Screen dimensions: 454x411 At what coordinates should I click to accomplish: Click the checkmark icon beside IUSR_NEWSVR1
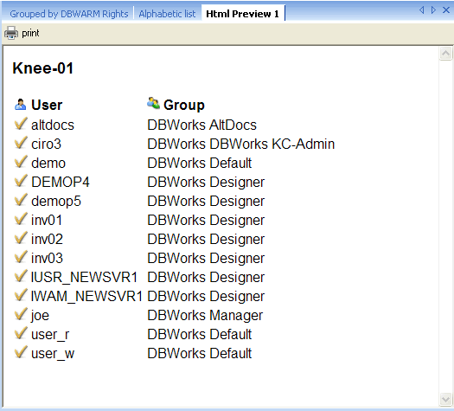[x=21, y=276]
